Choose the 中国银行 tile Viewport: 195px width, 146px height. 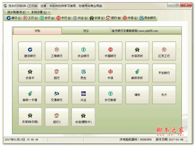coord(110,51)
